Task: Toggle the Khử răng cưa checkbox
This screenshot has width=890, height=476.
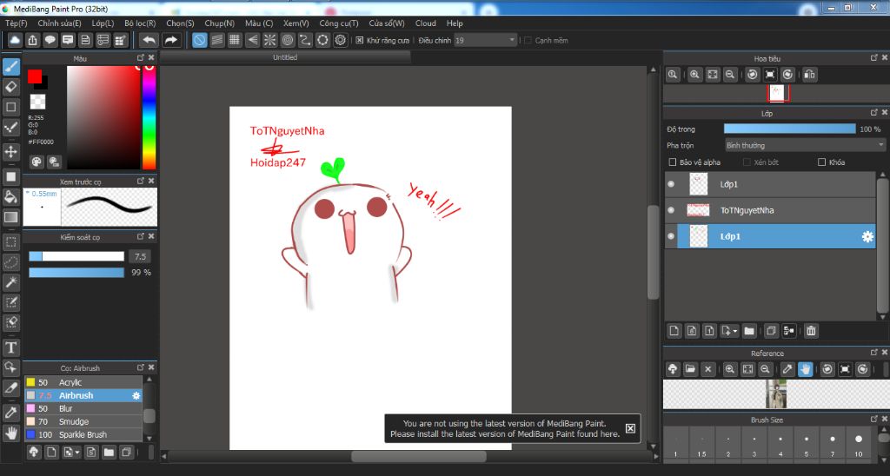Action: (x=359, y=40)
